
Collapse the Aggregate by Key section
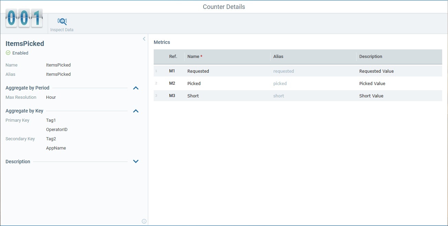click(x=136, y=111)
